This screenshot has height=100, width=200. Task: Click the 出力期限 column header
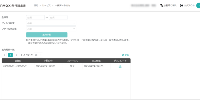[96, 61]
